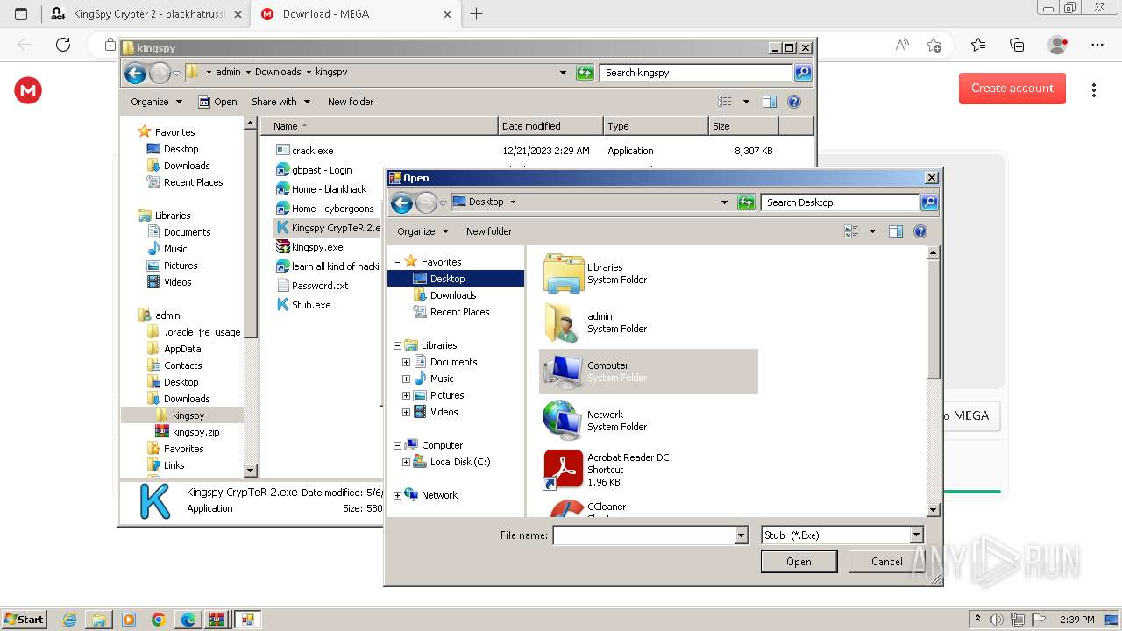
Task: Click the MEGA logo on the web page
Action: 28,90
